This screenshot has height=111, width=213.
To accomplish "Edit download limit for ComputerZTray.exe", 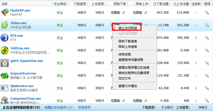I will click(123, 100).
